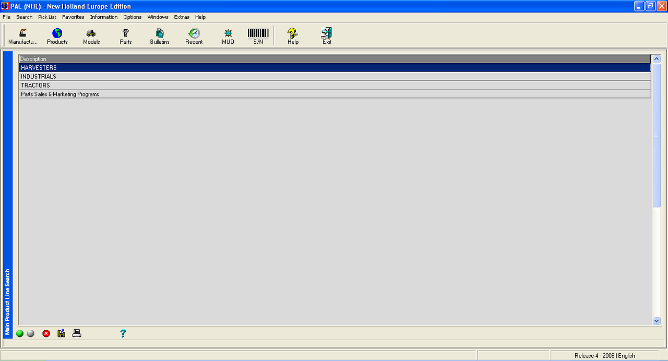This screenshot has height=361, width=668.
Task: Select the printer icon at bottom
Action: pos(77,333)
